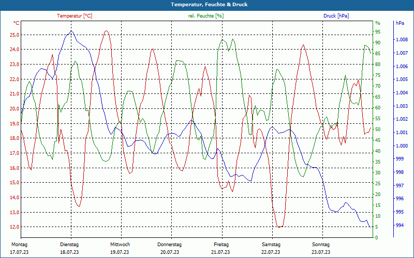This screenshot has width=414, height=258.
Task: Click the date label "18.07.23"
Action: (x=69, y=252)
